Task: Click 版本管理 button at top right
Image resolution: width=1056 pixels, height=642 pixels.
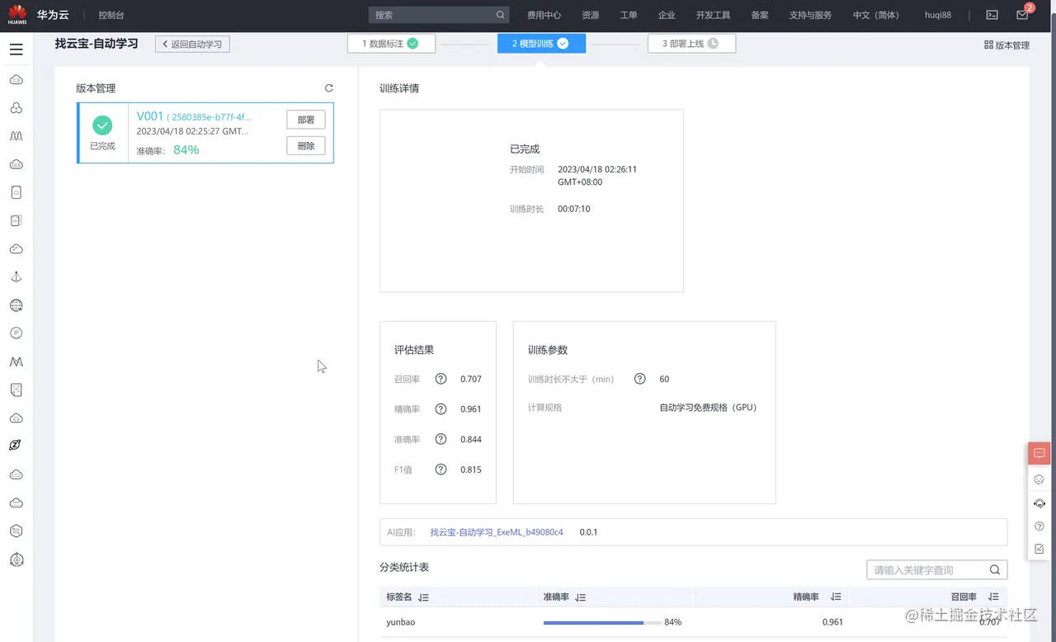Action: point(1006,45)
